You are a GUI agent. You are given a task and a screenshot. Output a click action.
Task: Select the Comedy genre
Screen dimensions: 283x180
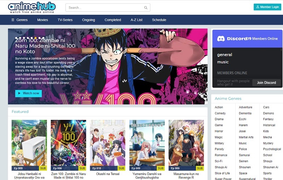(x=220, y=113)
